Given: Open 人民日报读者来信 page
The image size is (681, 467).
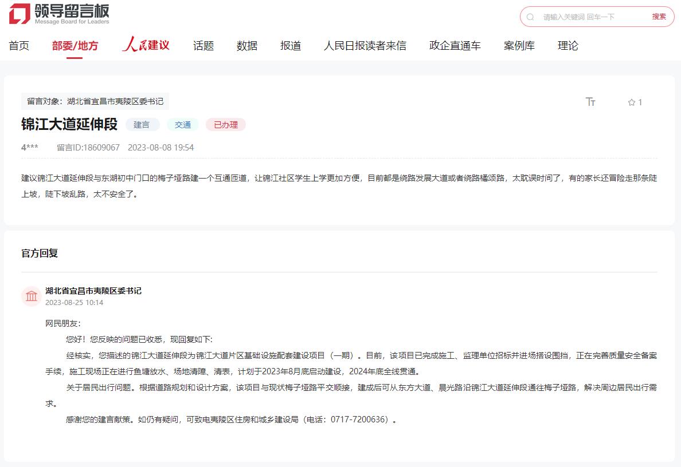Looking at the screenshot, I should click(x=366, y=46).
